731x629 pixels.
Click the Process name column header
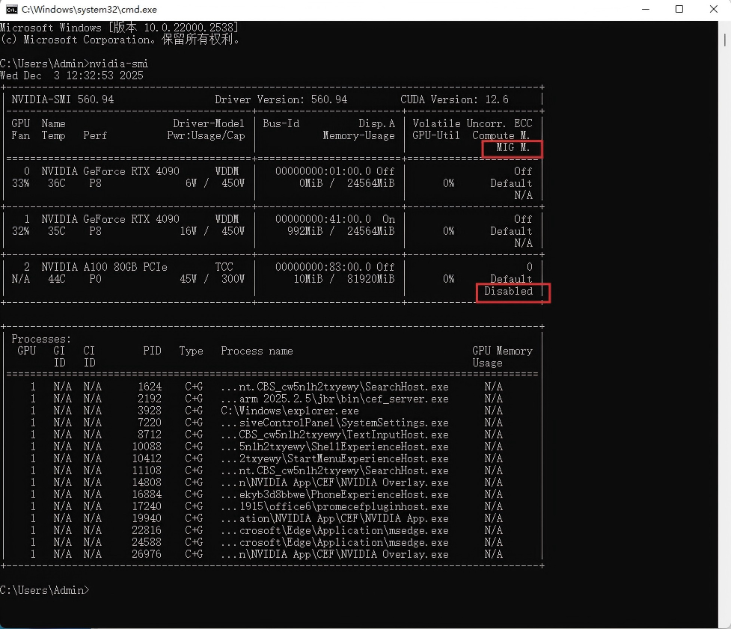tap(257, 351)
